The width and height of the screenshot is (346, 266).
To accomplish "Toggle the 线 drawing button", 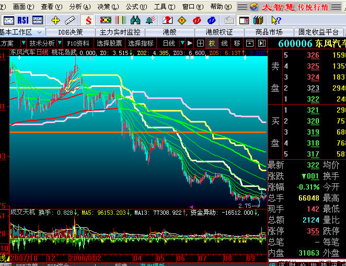I will point(224,43).
